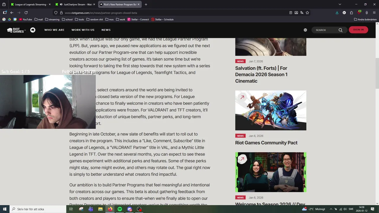
Task: Show tracking protection shield info
Action: pyautogui.click(x=56, y=13)
